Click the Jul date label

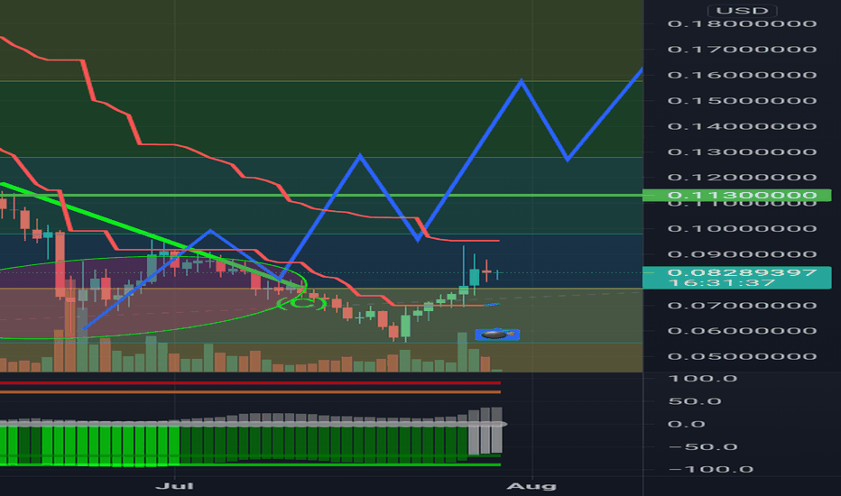[174, 486]
